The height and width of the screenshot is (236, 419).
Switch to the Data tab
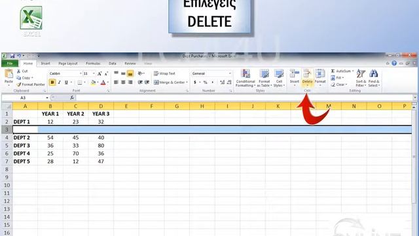click(x=113, y=64)
